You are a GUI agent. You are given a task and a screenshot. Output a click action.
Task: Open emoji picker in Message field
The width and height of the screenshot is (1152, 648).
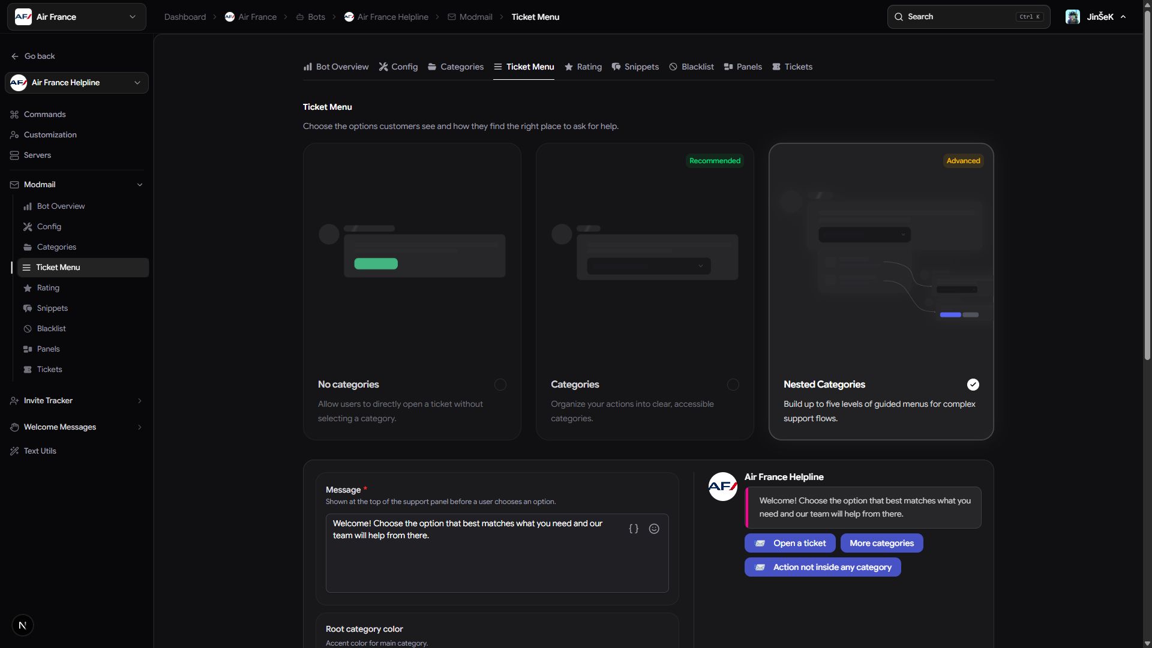tap(654, 529)
